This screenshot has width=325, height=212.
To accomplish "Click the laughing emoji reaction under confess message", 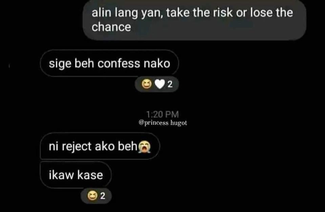I will (147, 84).
